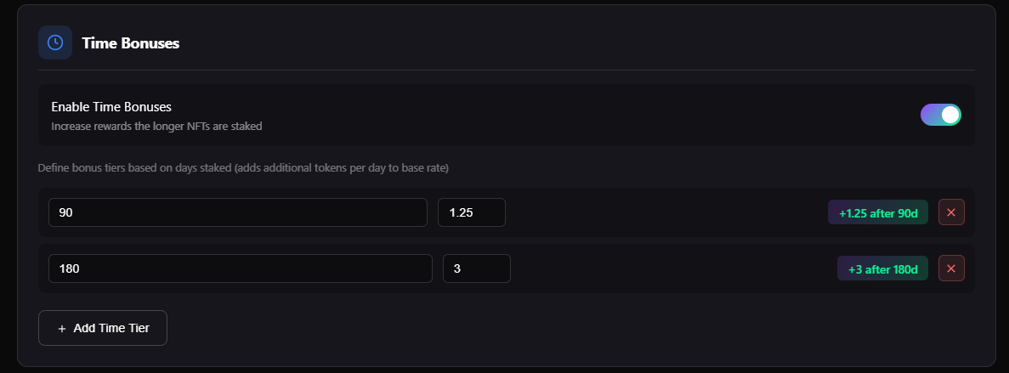Focus the bonus field containing 3

476,268
